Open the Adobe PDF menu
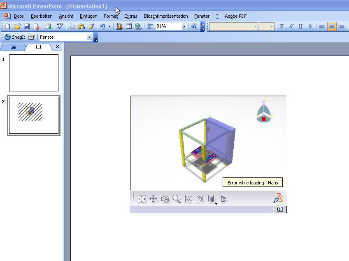Screen dimensions: 349x261 pyautogui.click(x=236, y=16)
